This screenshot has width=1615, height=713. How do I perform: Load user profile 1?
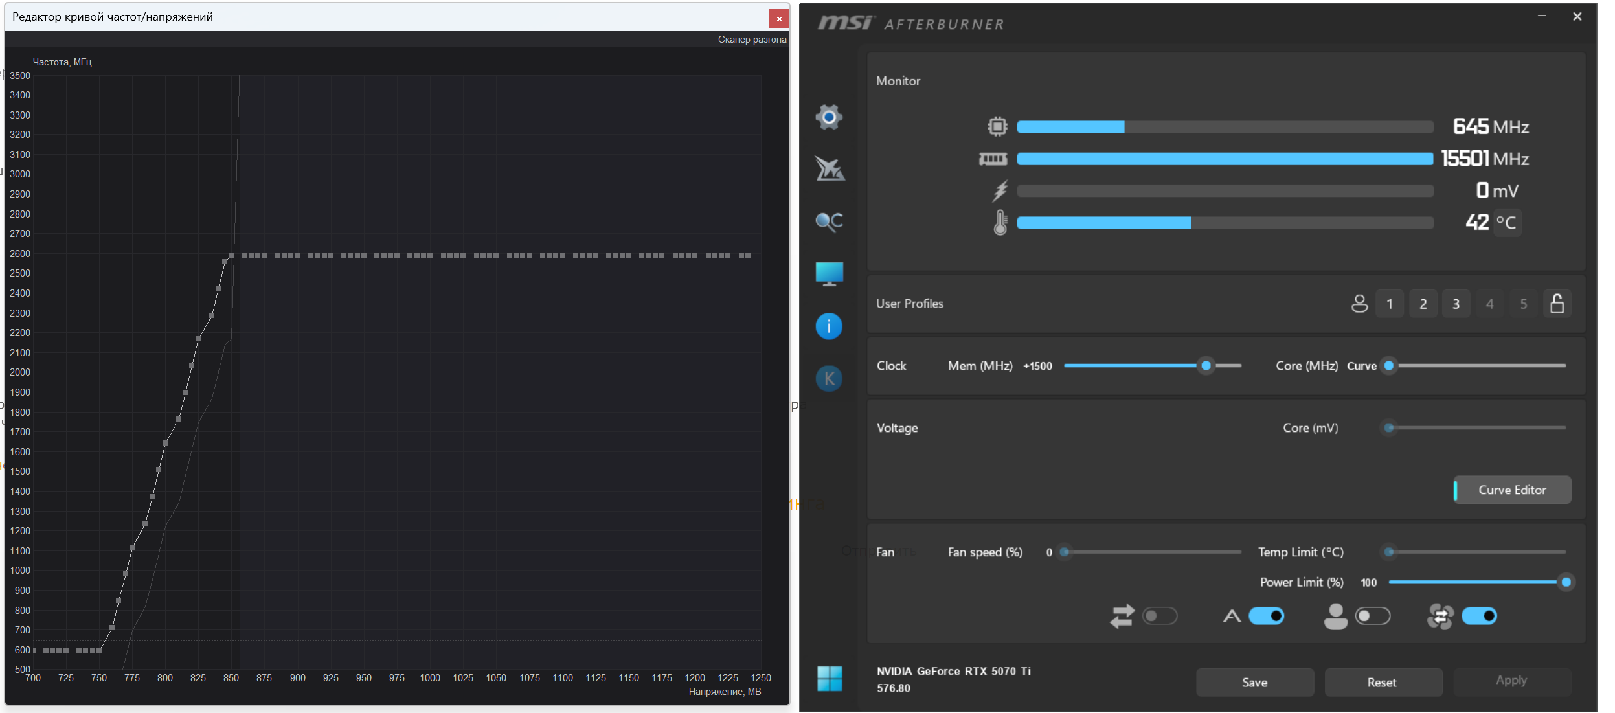pyautogui.click(x=1390, y=304)
